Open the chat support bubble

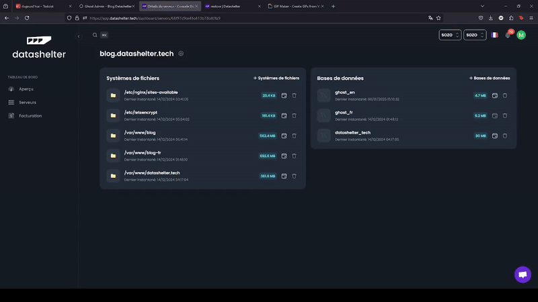[523, 274]
